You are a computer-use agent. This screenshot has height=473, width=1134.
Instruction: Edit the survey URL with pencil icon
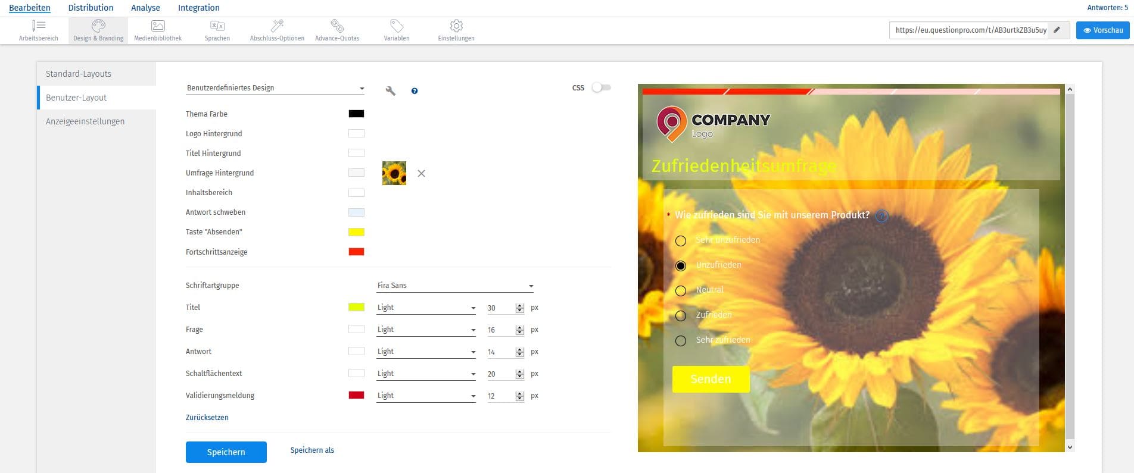point(1057,30)
